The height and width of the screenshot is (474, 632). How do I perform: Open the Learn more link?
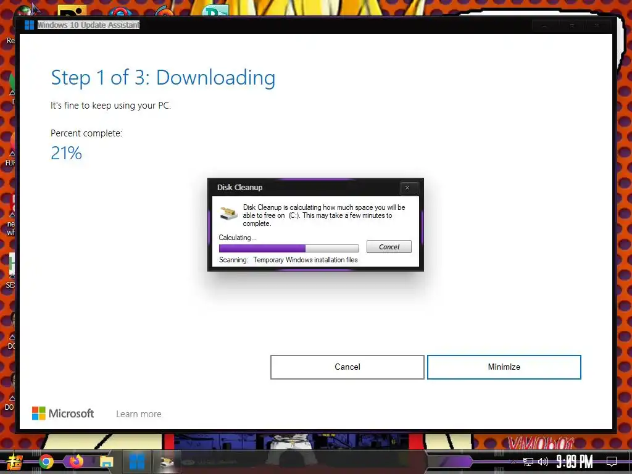click(x=139, y=414)
